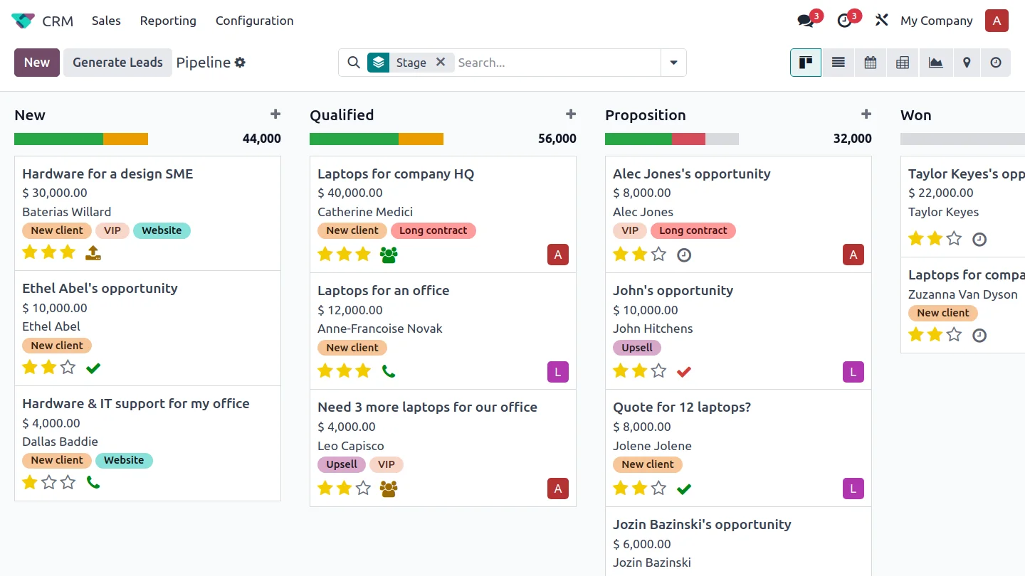Open the graph view
The width and height of the screenshot is (1025, 576).
click(x=935, y=63)
